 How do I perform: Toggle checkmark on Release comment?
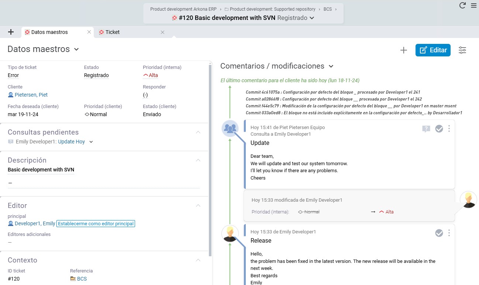point(439,233)
